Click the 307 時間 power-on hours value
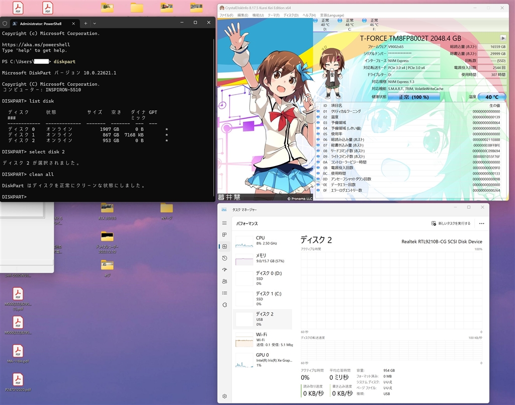 coord(492,74)
